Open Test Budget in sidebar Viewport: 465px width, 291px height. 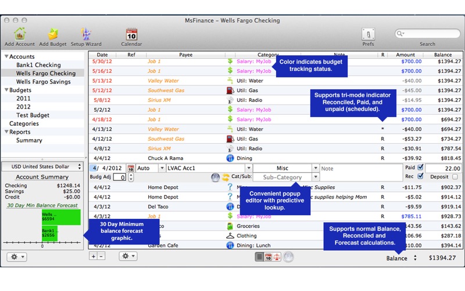click(x=33, y=115)
